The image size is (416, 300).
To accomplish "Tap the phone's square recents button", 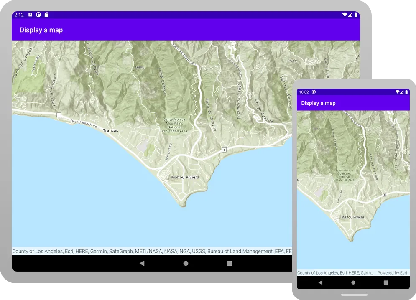I will click(386, 282).
